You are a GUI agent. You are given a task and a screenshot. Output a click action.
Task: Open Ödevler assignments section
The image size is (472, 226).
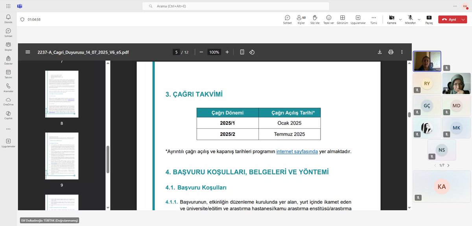[8, 60]
